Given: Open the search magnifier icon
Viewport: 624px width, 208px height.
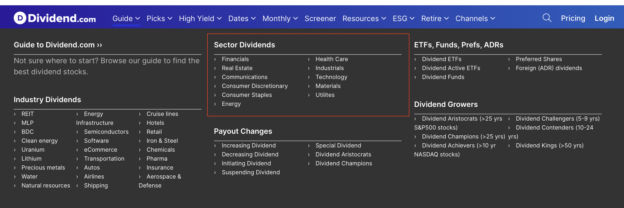Looking at the screenshot, I should coord(547,18).
